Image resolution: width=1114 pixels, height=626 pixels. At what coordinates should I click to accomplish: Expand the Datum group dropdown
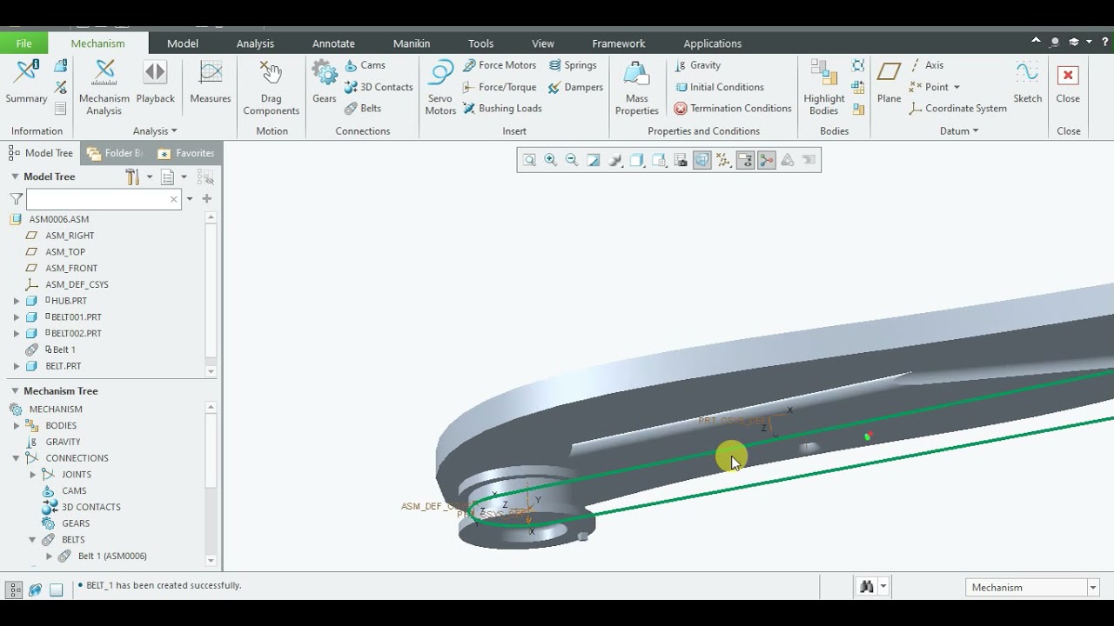[959, 131]
